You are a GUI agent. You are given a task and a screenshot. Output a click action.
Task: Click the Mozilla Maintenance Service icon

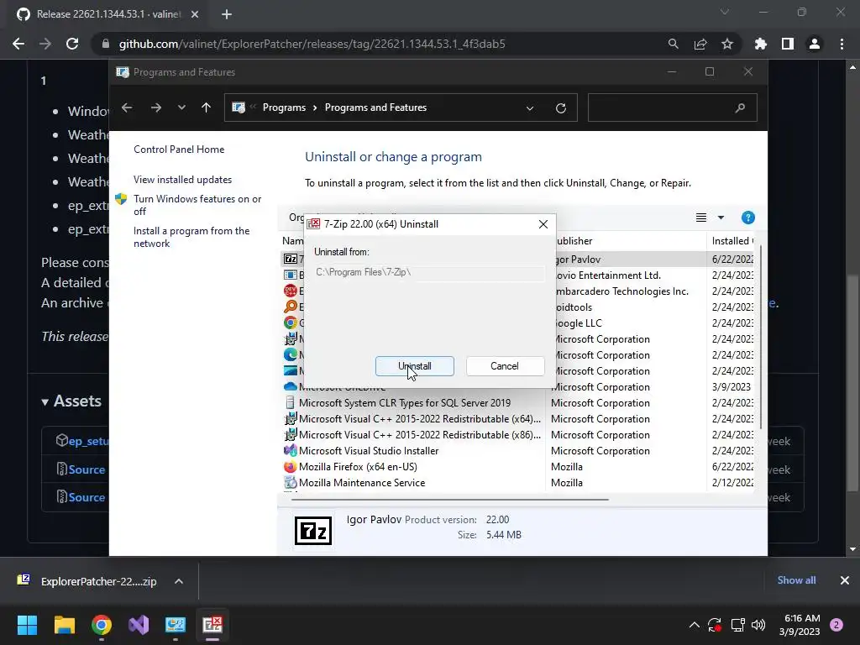click(x=290, y=483)
